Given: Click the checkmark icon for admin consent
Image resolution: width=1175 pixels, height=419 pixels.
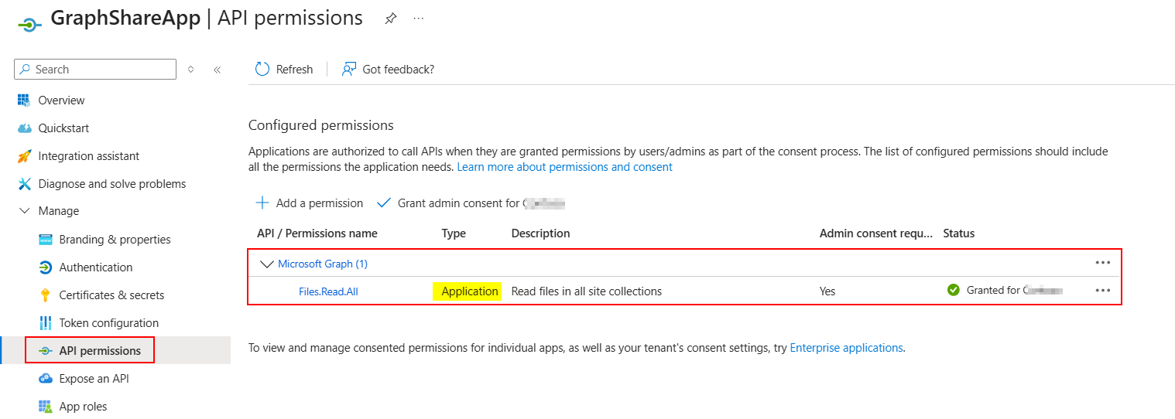Looking at the screenshot, I should point(383,203).
